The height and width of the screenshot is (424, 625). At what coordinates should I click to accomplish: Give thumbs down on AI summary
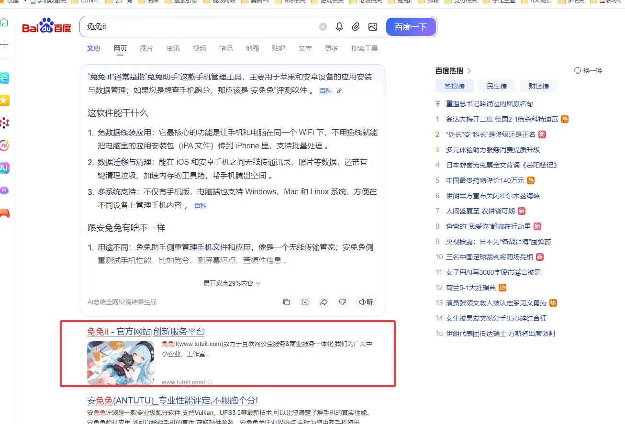coord(342,302)
